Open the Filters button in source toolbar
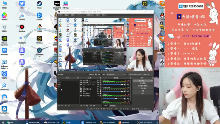The height and width of the screenshot is (124, 220). [x=98, y=74]
